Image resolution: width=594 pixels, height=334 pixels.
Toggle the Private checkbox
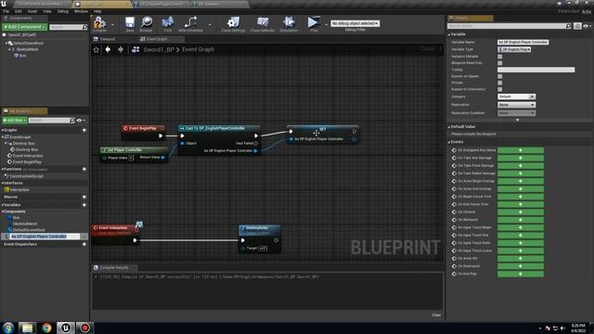pos(499,83)
